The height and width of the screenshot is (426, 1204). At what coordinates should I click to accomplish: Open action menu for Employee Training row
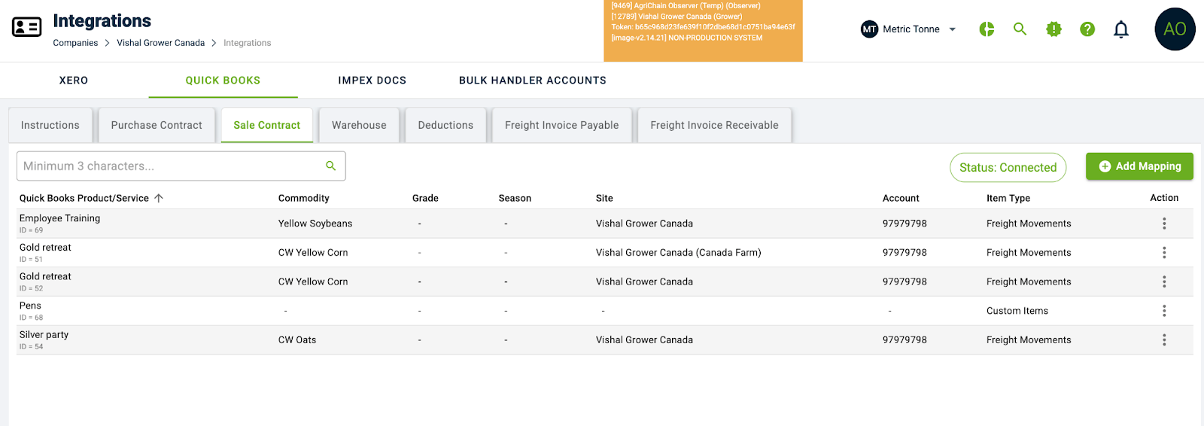click(1164, 224)
